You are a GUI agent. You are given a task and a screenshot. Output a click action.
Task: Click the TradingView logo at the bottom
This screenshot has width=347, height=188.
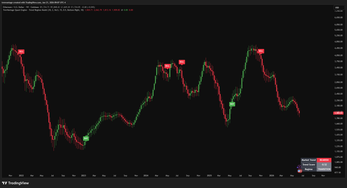pos(15,183)
